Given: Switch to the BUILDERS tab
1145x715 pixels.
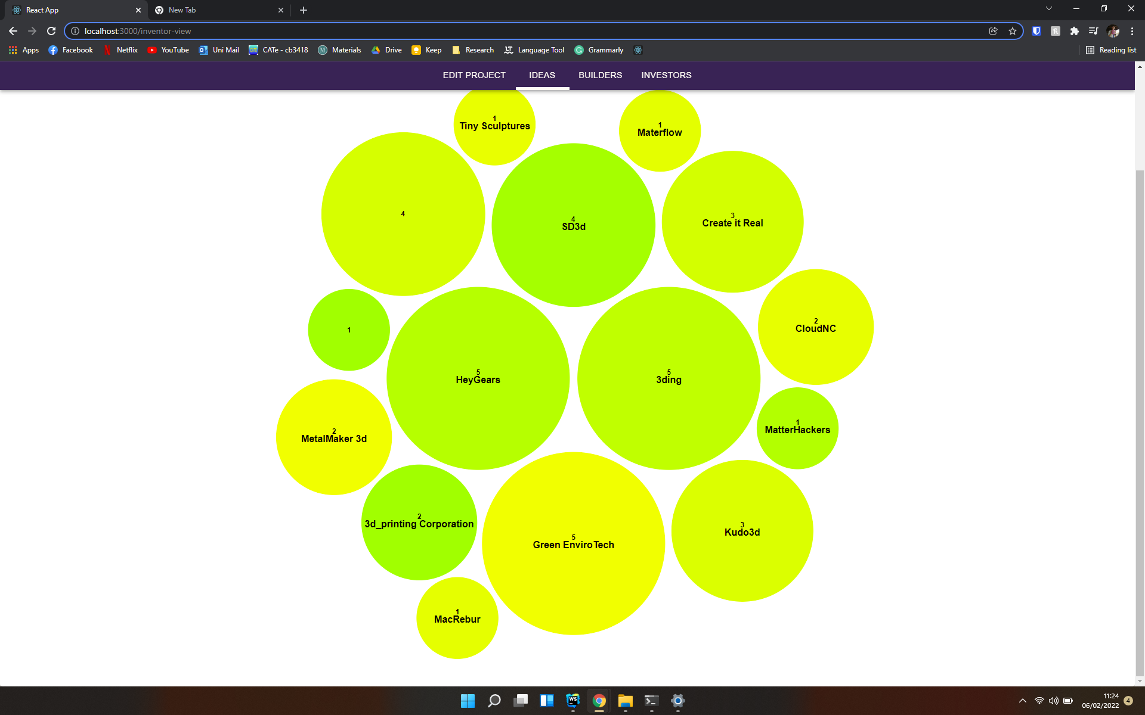Looking at the screenshot, I should 600,75.
